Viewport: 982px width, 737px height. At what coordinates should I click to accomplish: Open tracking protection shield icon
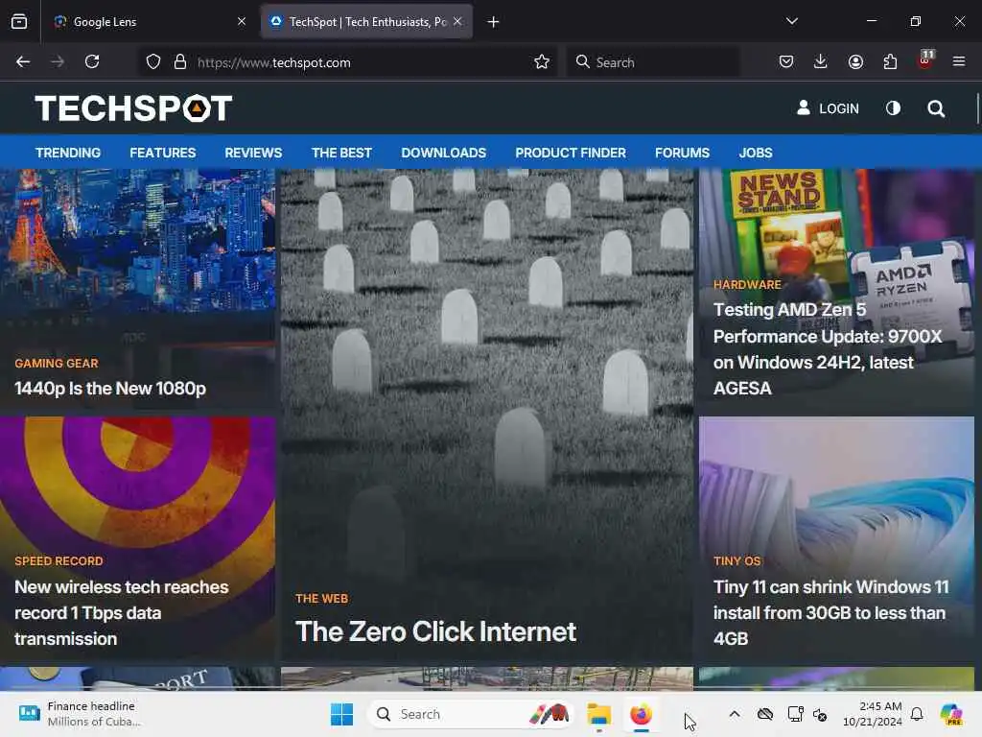[153, 61]
